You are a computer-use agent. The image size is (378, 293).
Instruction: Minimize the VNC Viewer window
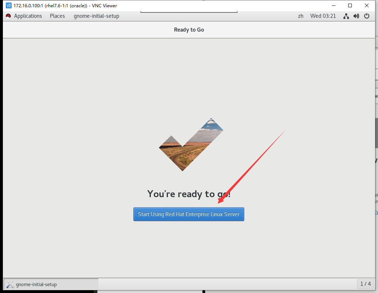(334, 5)
